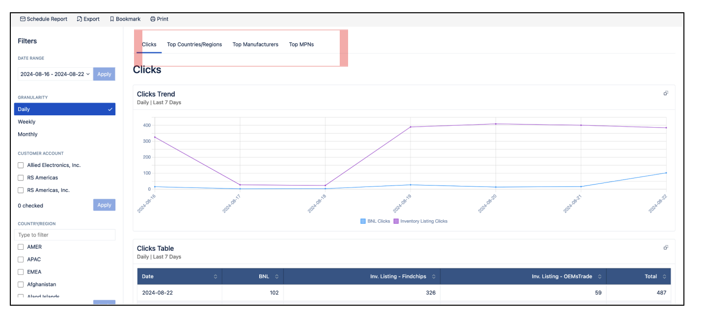The width and height of the screenshot is (706, 316).
Task: Open the Top Manufacturers tab
Action: 255,45
